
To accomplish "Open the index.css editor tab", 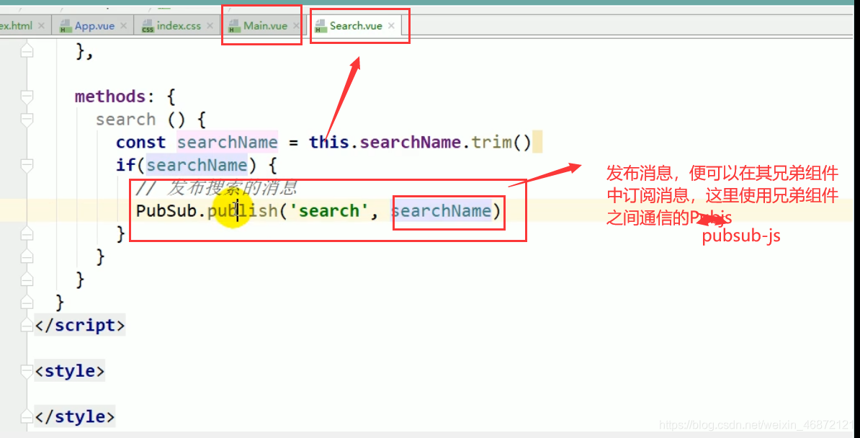I will click(x=179, y=26).
